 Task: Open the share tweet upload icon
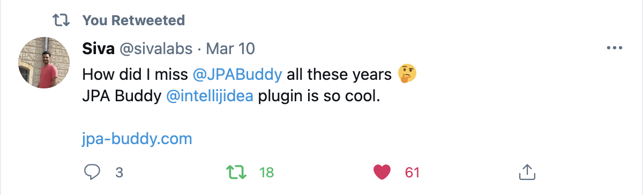(x=527, y=172)
